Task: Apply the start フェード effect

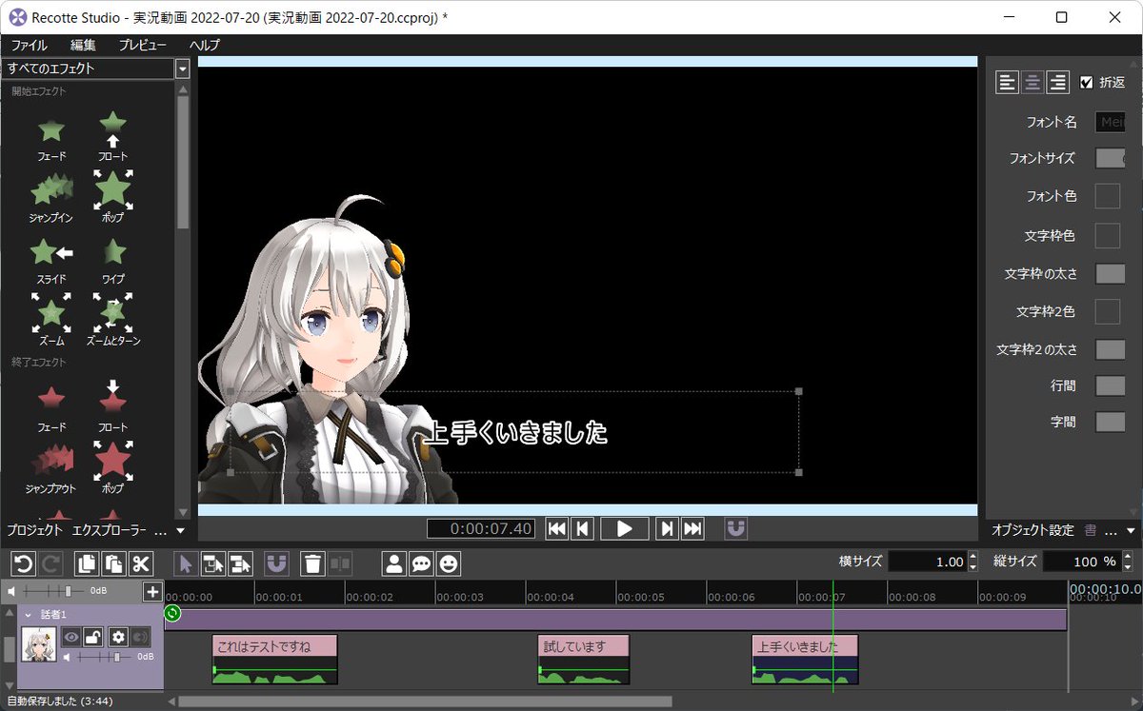Action: [51, 138]
